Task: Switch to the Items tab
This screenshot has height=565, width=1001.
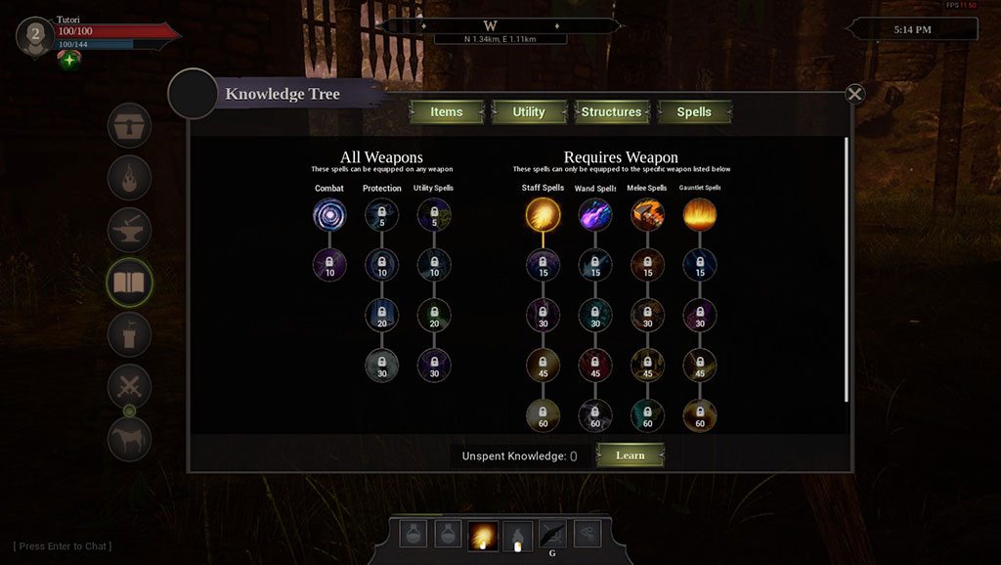Action: coord(446,112)
